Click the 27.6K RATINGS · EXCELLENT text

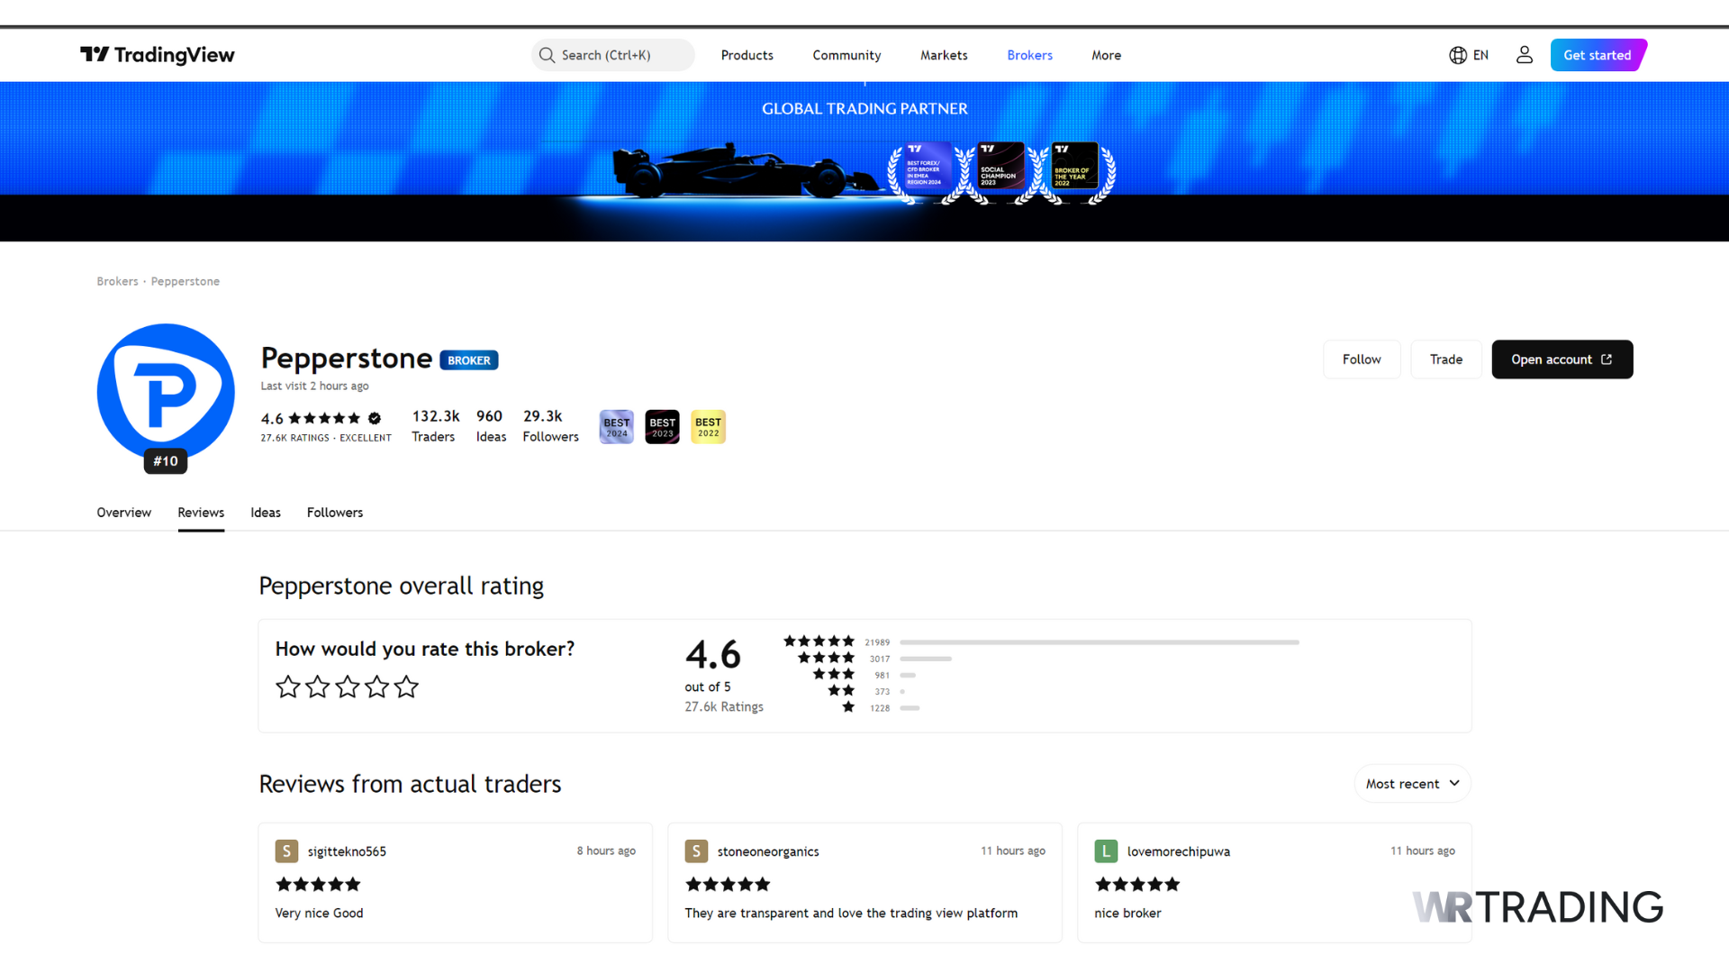[x=326, y=438]
